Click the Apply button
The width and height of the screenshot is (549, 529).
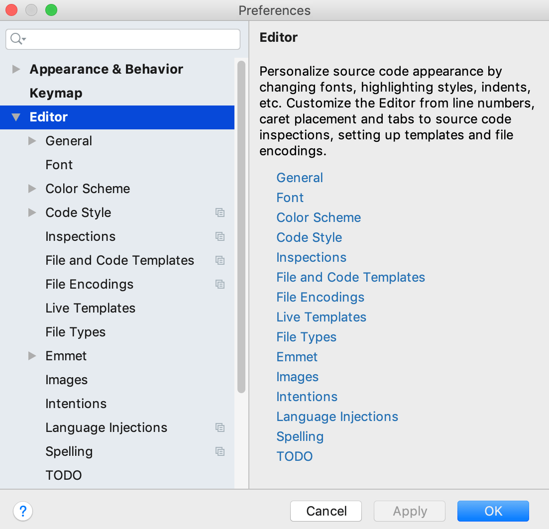(x=410, y=511)
